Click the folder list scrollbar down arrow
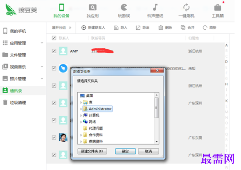 pyautogui.click(x=157, y=142)
